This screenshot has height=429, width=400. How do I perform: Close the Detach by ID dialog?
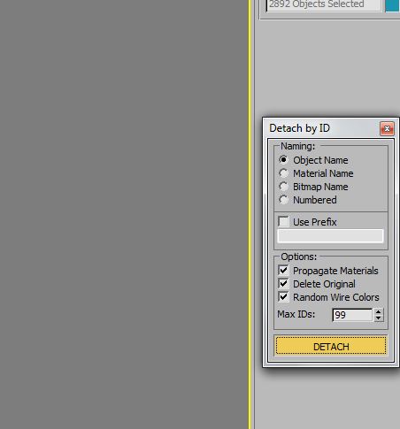click(x=387, y=128)
